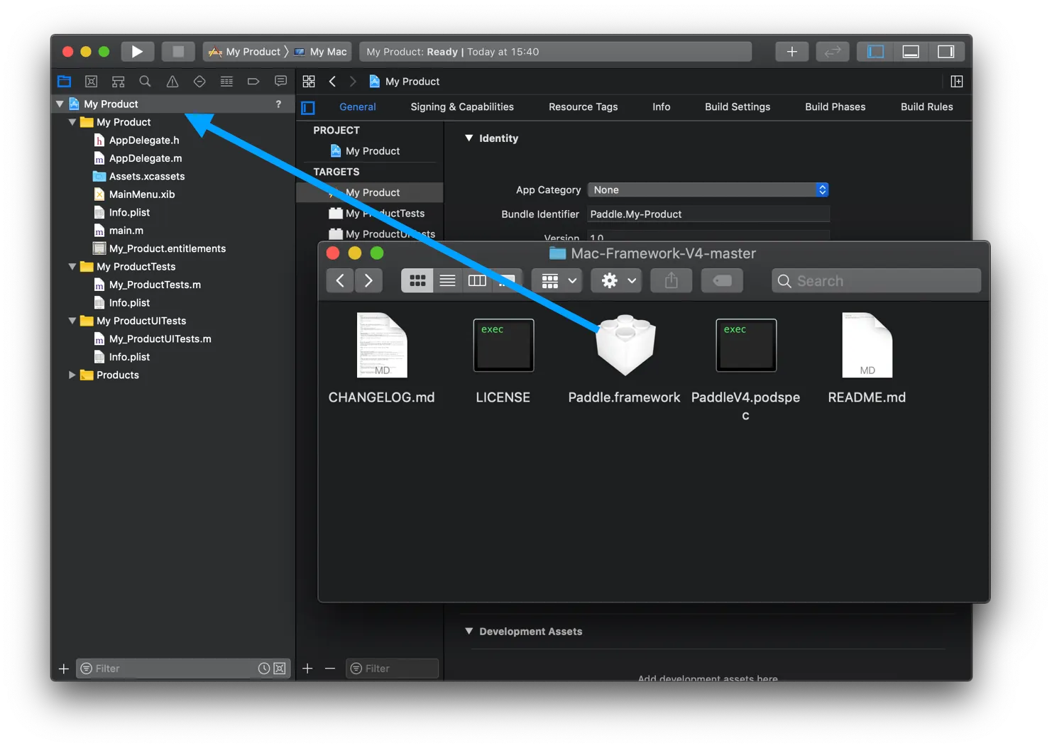Open the App Category dropdown
Image resolution: width=1052 pixels, height=748 pixels.
708,190
